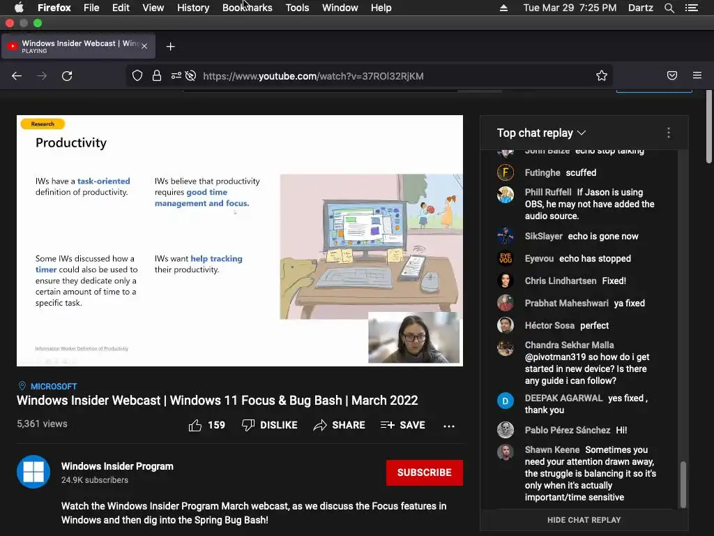714x536 pixels.
Task: Open chat options three-dot menu
Action: point(669,133)
